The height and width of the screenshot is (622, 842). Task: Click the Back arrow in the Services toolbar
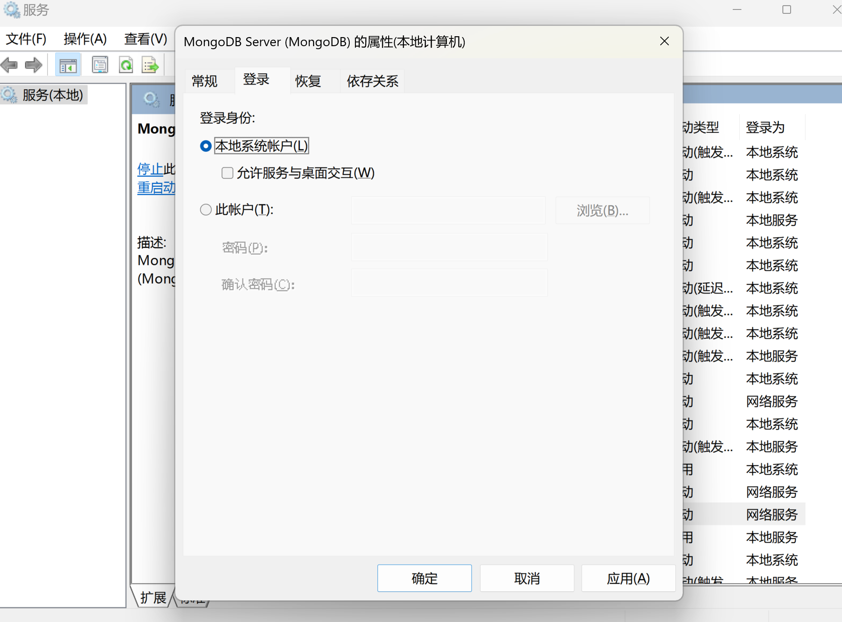pos(9,66)
